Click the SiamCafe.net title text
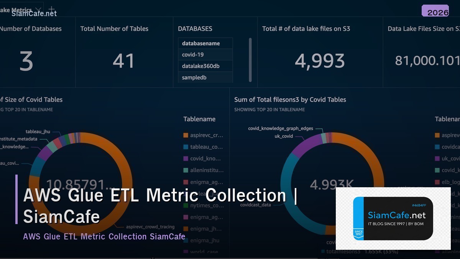Viewport: 460px width, 259px height. coord(34,13)
